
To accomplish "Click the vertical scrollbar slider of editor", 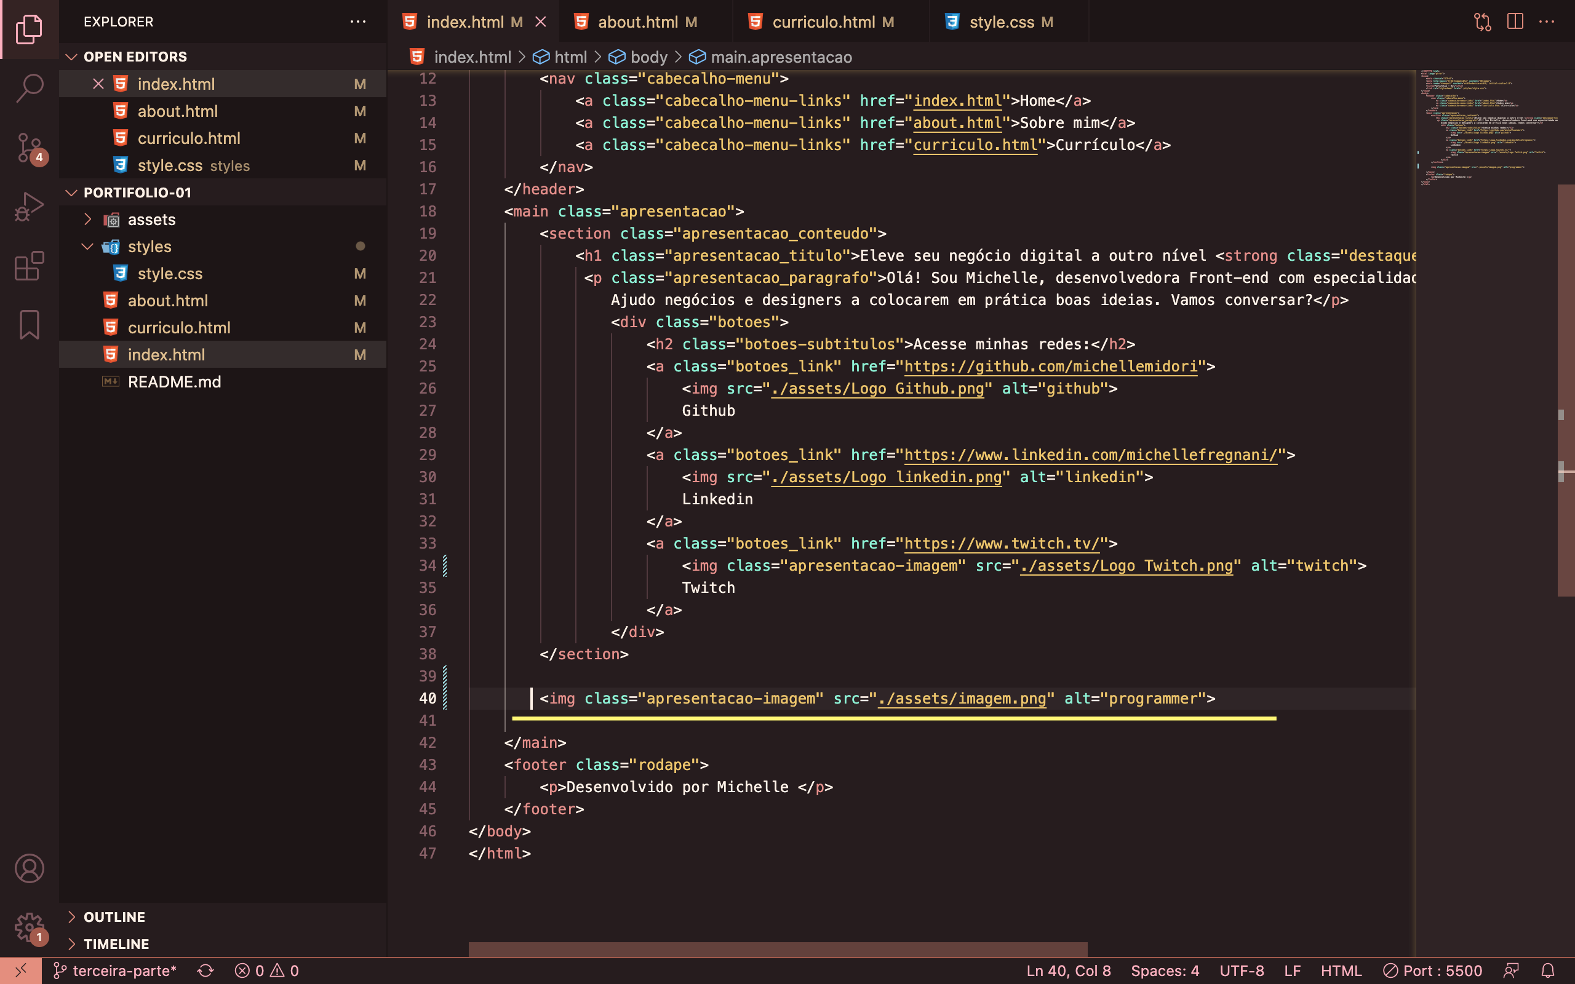I will click(x=1566, y=391).
